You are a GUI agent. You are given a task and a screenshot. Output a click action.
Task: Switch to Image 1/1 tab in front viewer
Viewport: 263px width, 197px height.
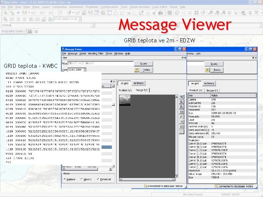click(x=142, y=90)
